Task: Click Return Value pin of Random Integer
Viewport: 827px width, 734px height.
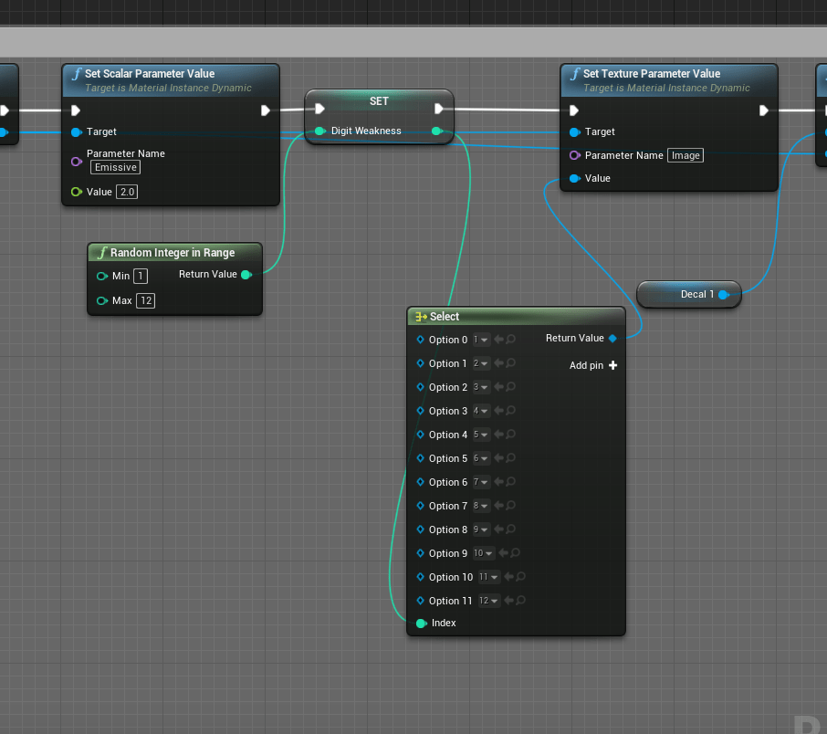Action: [246, 275]
